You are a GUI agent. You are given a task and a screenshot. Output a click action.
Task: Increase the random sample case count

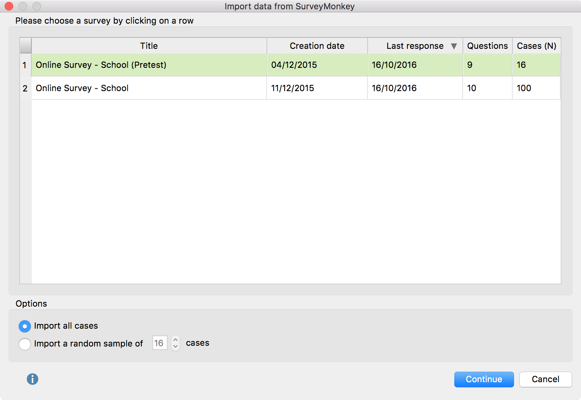175,340
